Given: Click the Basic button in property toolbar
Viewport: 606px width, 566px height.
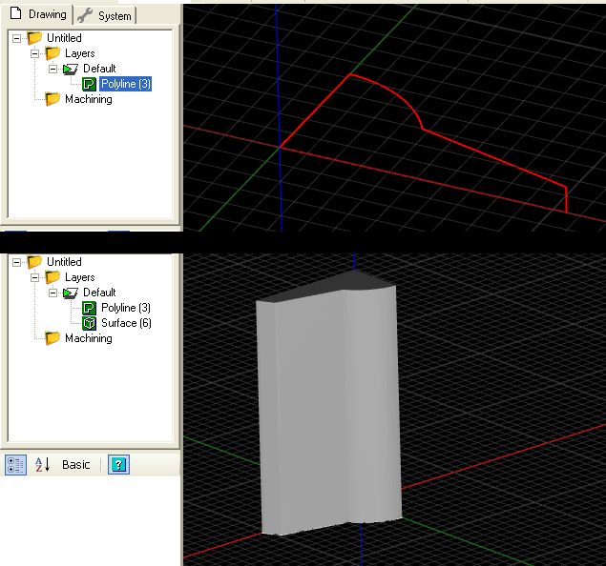Looking at the screenshot, I should pyautogui.click(x=76, y=465).
